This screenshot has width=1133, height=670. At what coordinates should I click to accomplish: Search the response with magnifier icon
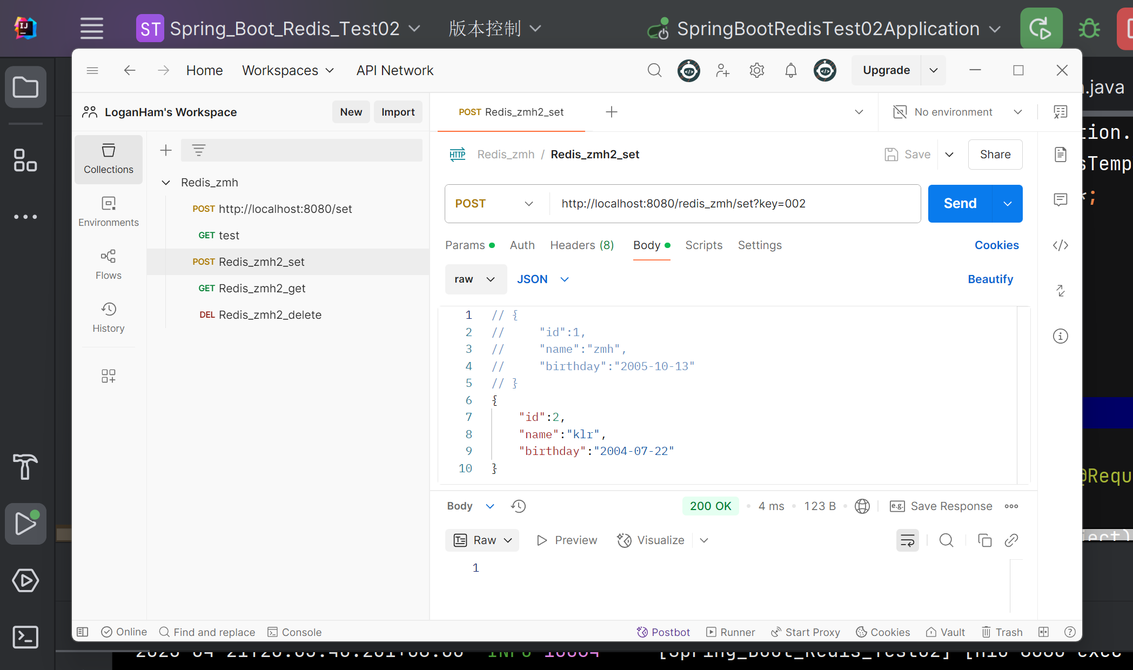pyautogui.click(x=946, y=540)
